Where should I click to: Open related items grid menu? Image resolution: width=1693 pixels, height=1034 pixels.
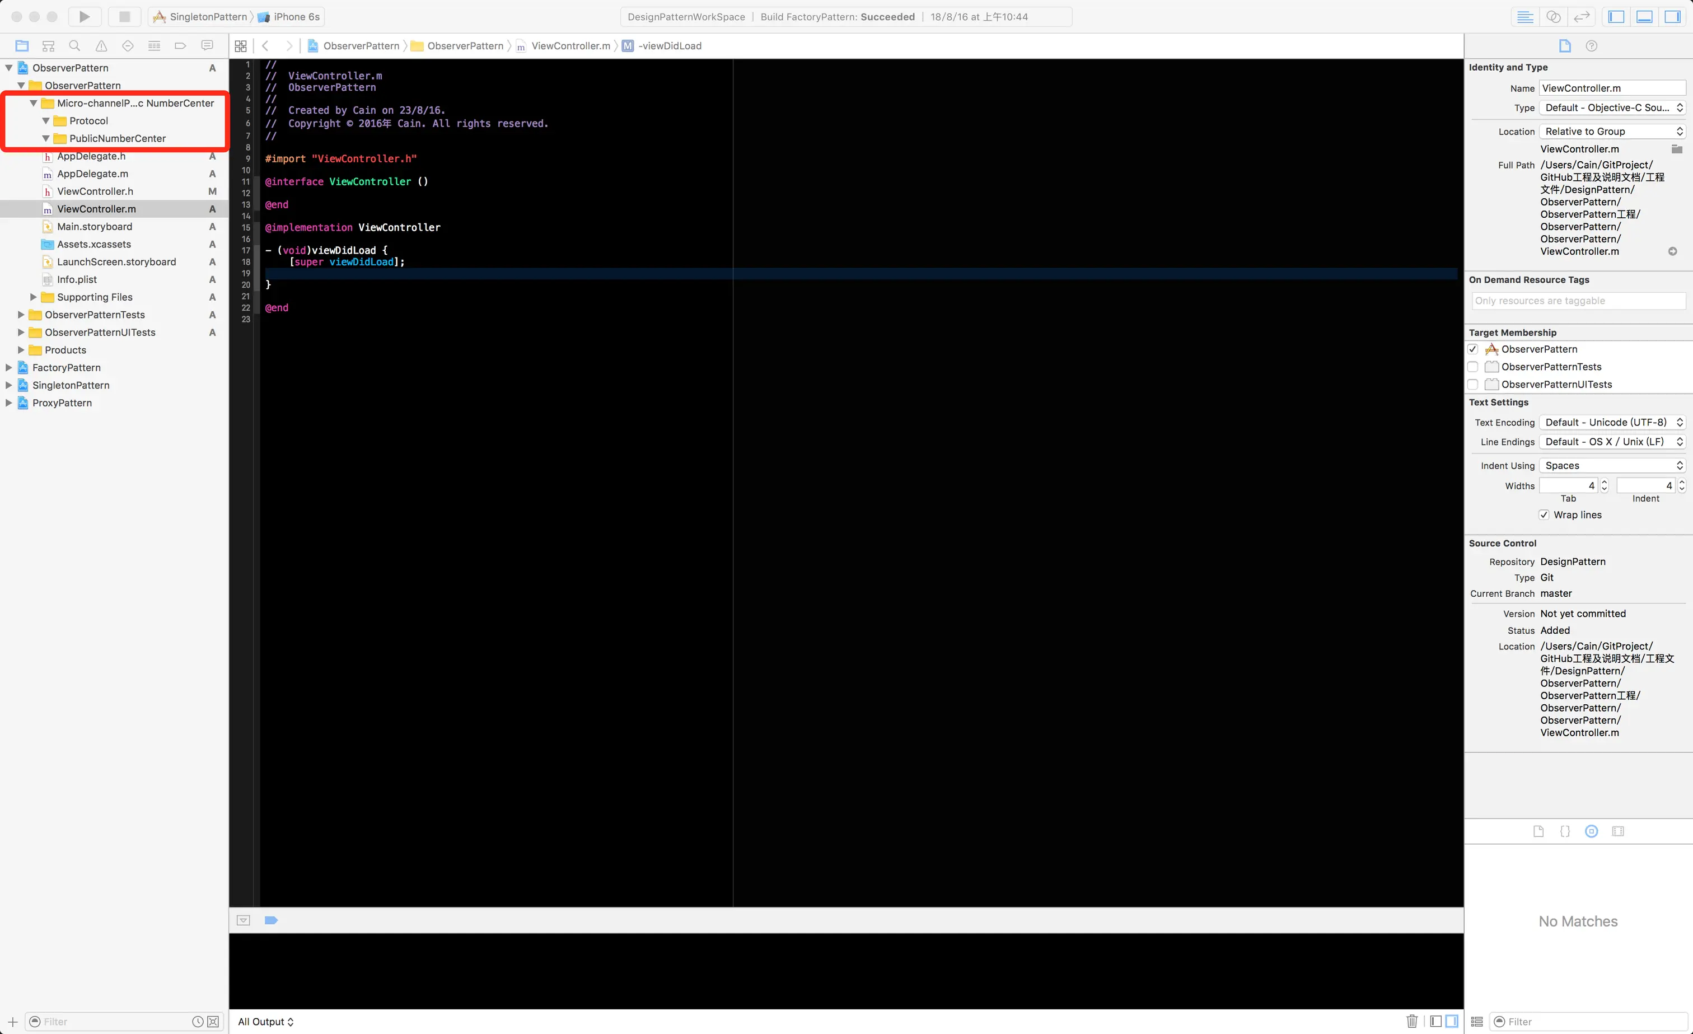[241, 46]
